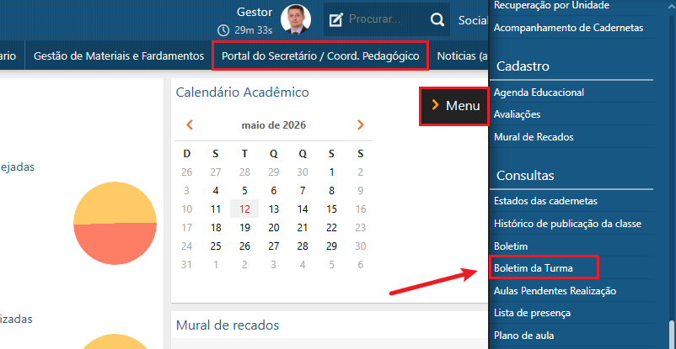Click the Gestor user profile photo
The width and height of the screenshot is (676, 349).
(x=295, y=19)
